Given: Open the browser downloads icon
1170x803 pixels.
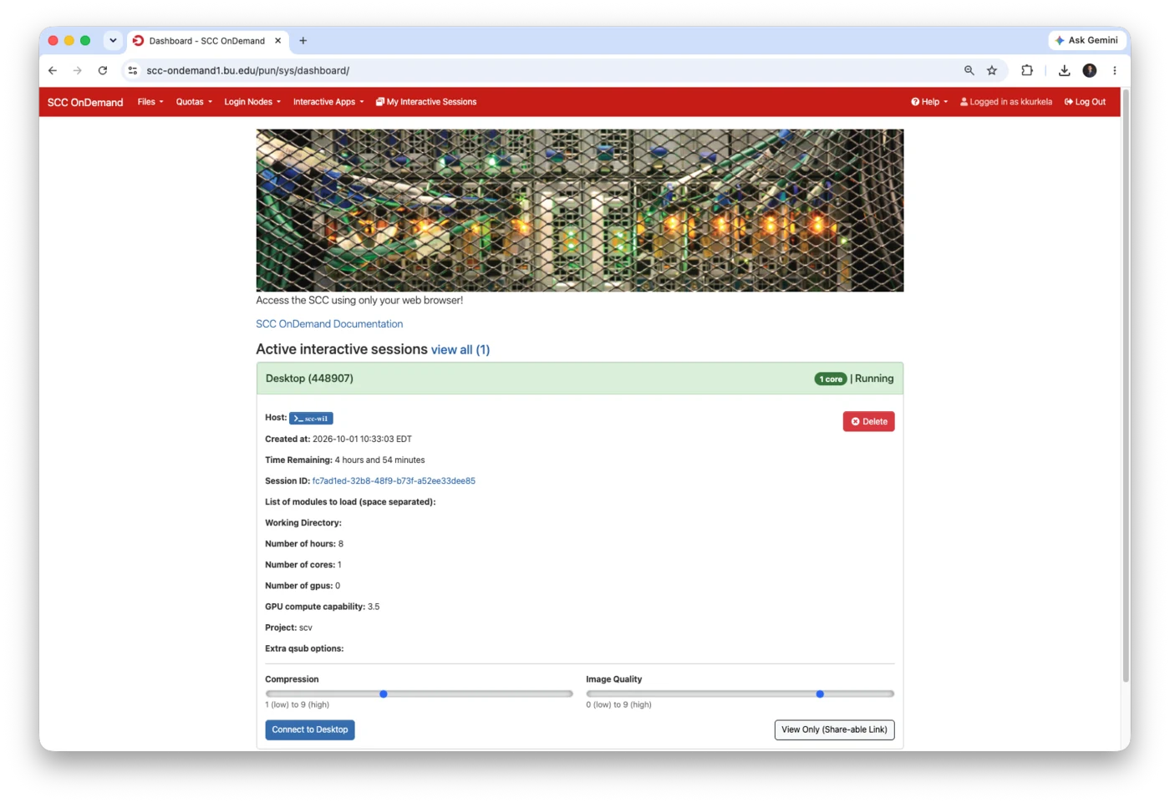Looking at the screenshot, I should (1064, 71).
